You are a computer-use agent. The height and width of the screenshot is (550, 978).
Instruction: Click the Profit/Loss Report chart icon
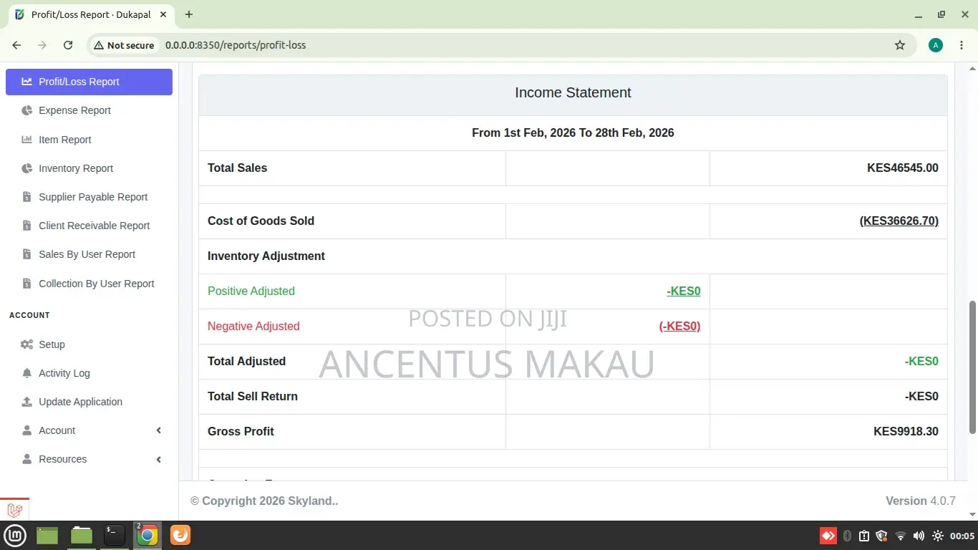(26, 82)
